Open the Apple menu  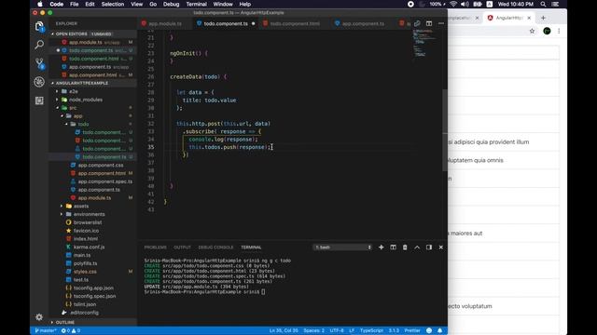pos(40,4)
